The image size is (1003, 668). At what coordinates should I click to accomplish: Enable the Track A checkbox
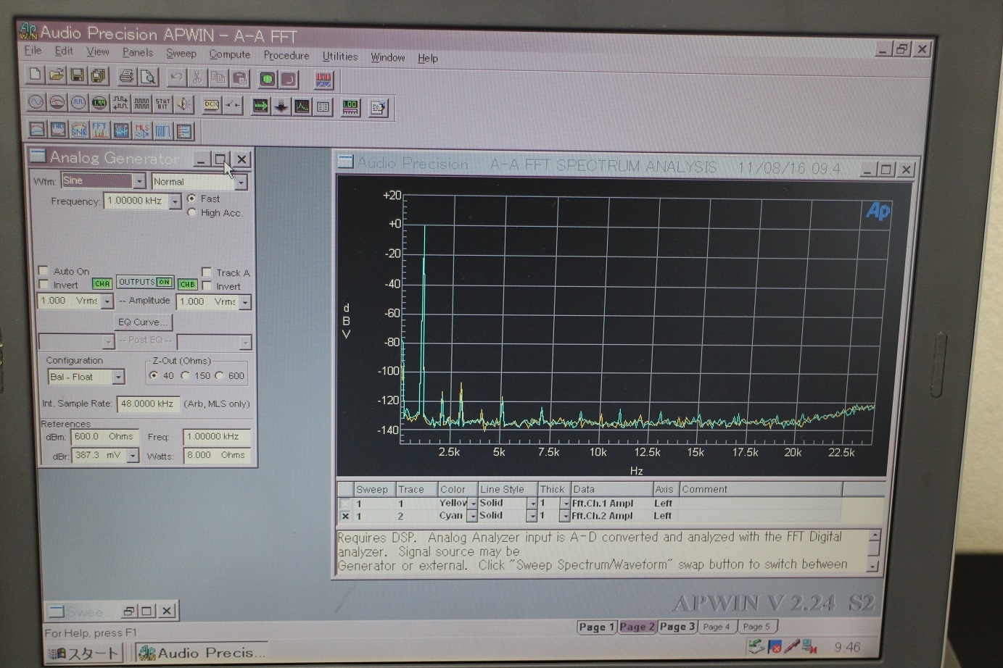(x=207, y=272)
